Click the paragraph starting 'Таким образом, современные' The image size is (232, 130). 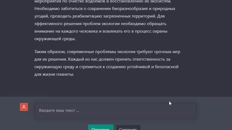click(x=107, y=63)
